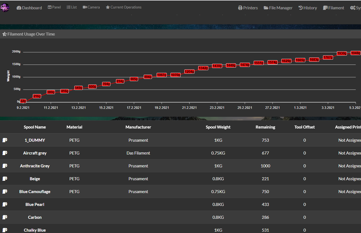Toggle the spool icon beside Blue Pearl
This screenshot has height=233, width=361.
coord(5,204)
